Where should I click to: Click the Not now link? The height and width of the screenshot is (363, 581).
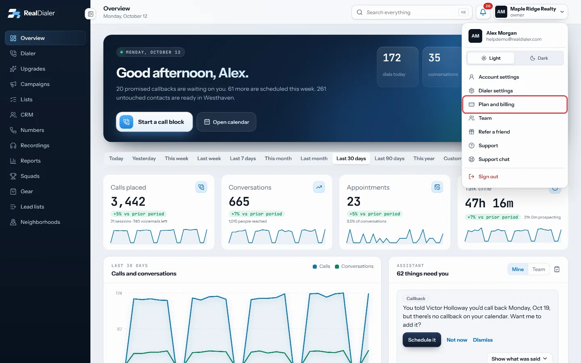[457, 340]
